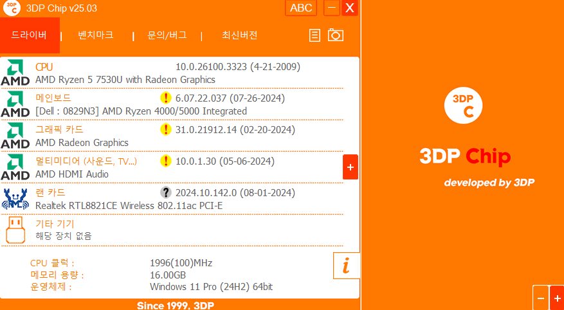564x310 pixels.
Task: Click the 'developed by 3DP' text
Action: pyautogui.click(x=489, y=183)
